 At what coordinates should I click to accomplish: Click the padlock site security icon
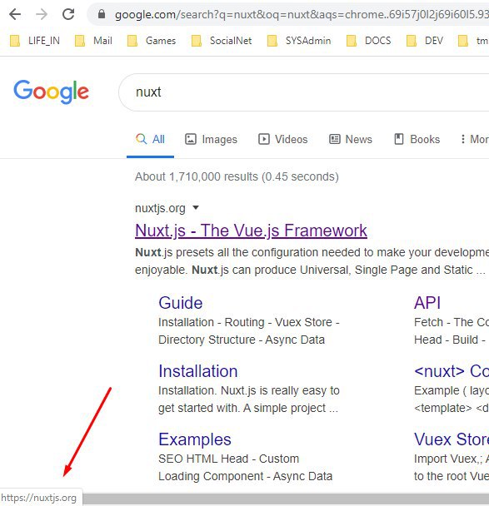(102, 14)
